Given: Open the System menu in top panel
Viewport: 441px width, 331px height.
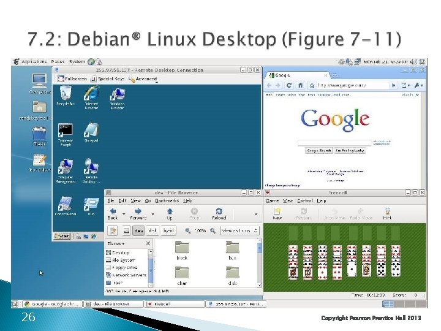Looking at the screenshot, I should tap(77, 61).
